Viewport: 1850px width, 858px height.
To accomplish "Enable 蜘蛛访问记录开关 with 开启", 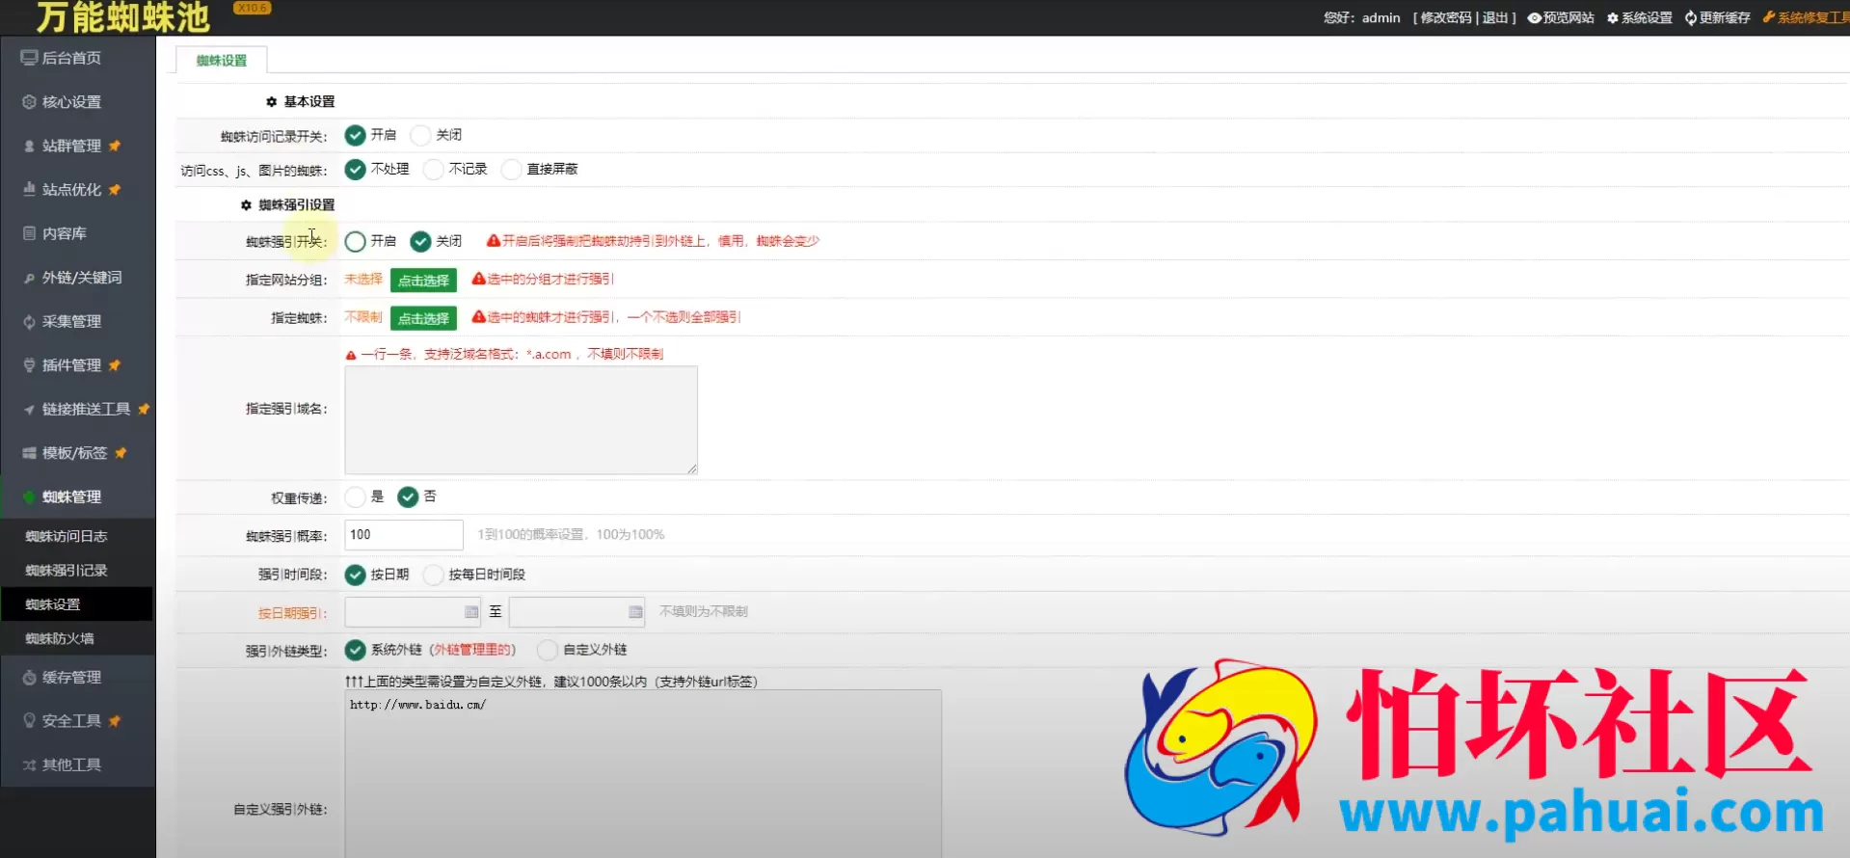I will pos(355,135).
